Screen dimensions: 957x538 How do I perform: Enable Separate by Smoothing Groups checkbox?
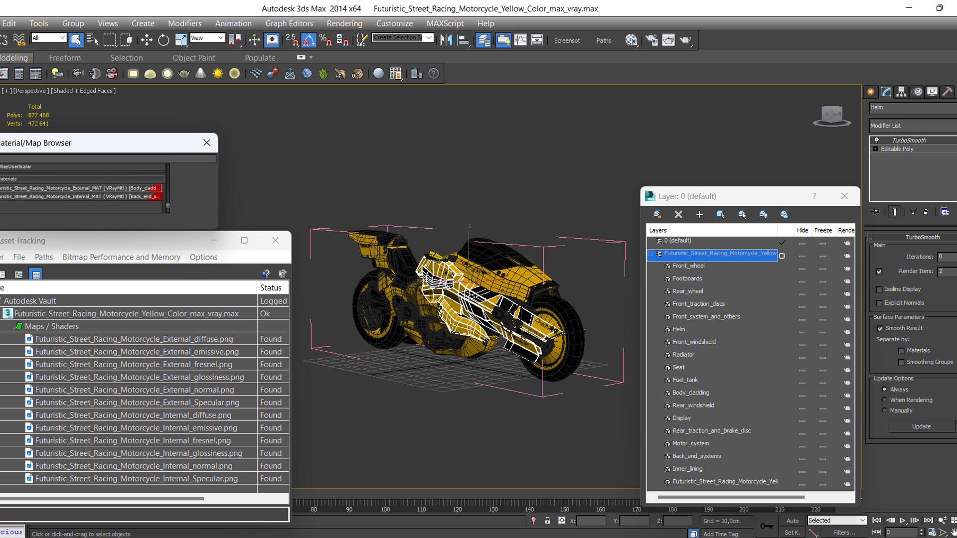point(901,363)
